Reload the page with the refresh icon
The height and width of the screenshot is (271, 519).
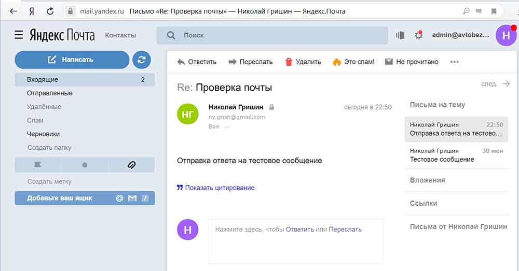(50, 11)
